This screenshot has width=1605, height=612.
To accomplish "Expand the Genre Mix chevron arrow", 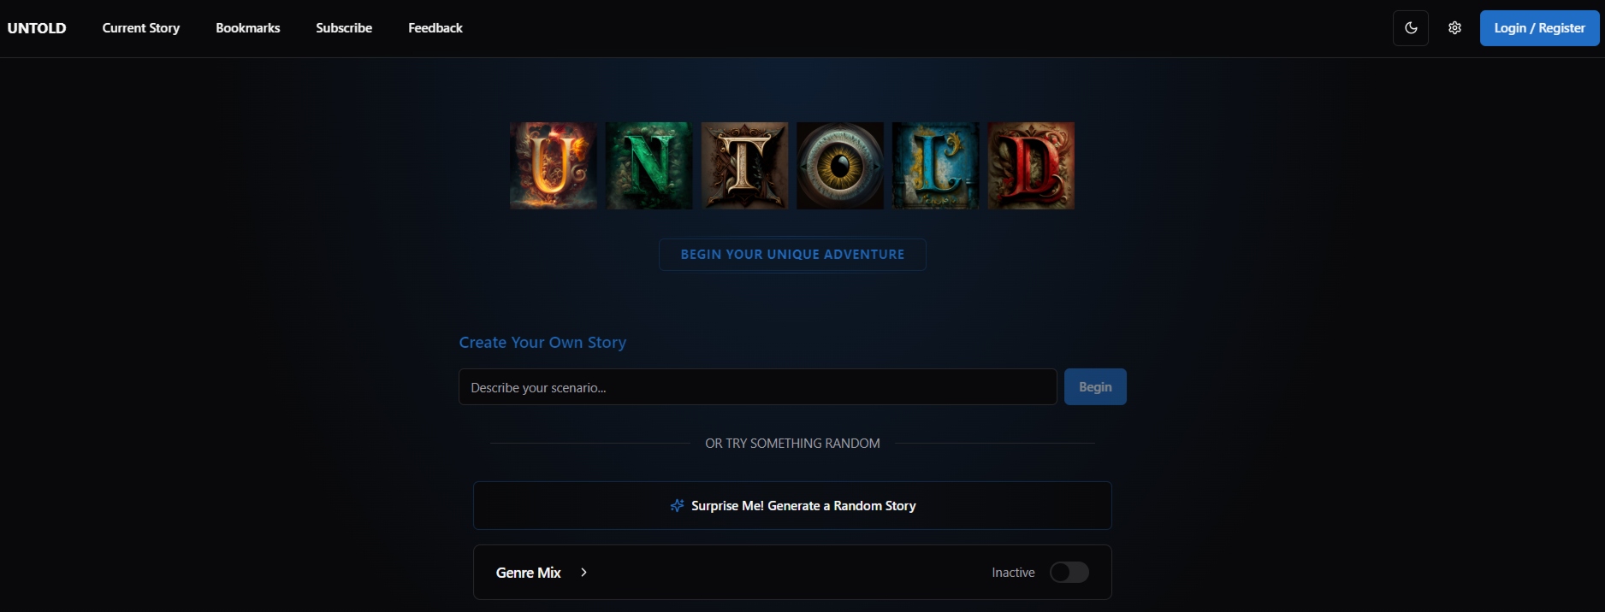I will tap(583, 573).
